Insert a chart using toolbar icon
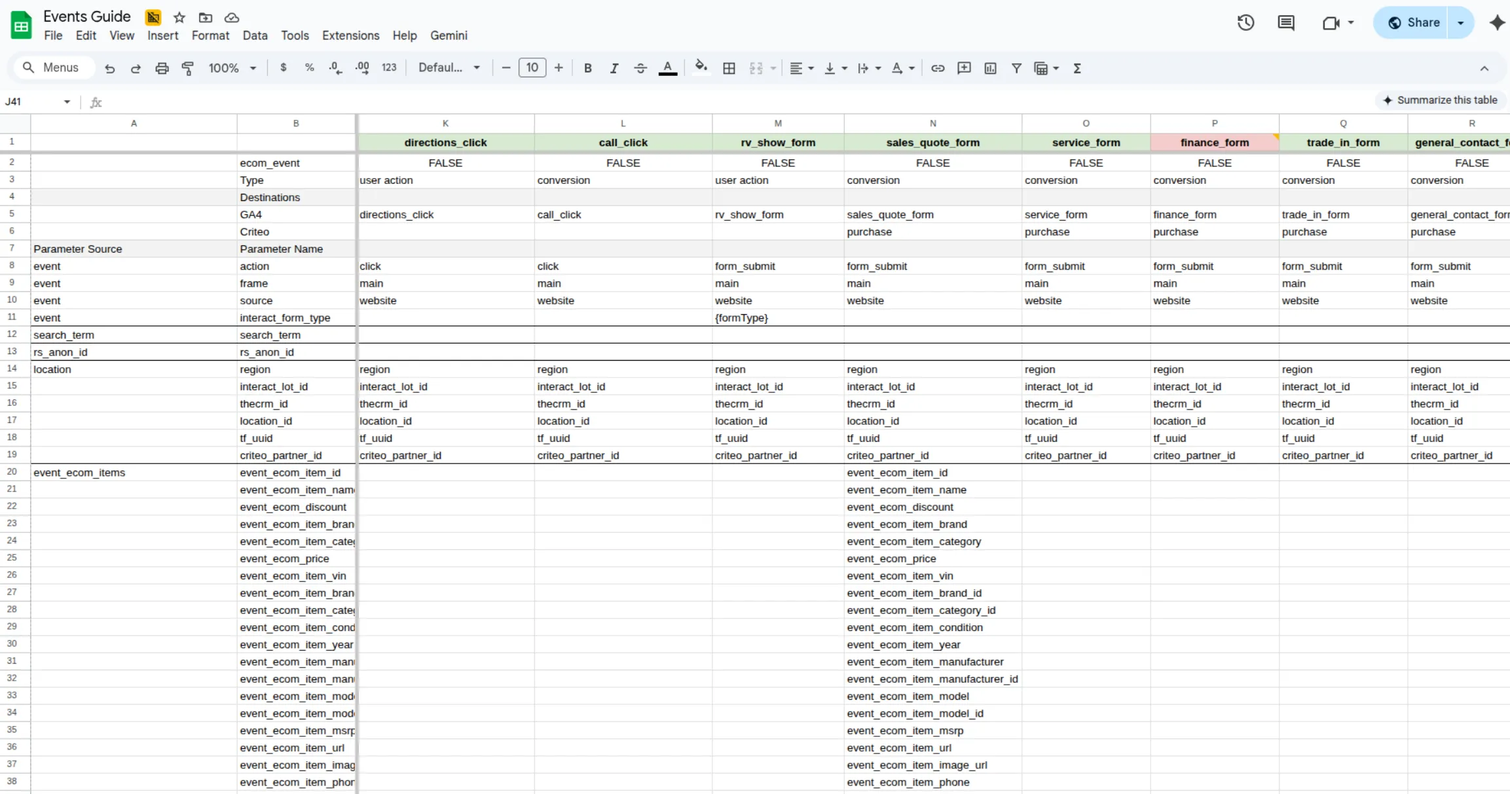This screenshot has width=1510, height=794. click(990, 68)
